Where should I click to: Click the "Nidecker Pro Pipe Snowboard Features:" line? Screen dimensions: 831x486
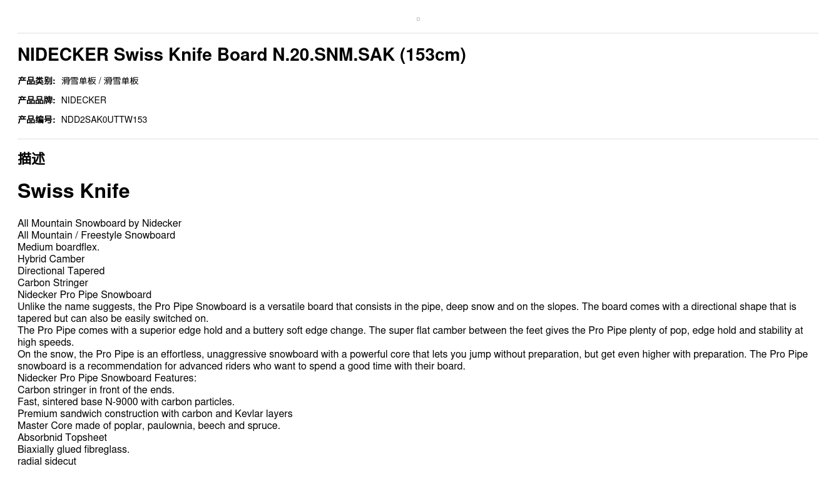[107, 378]
